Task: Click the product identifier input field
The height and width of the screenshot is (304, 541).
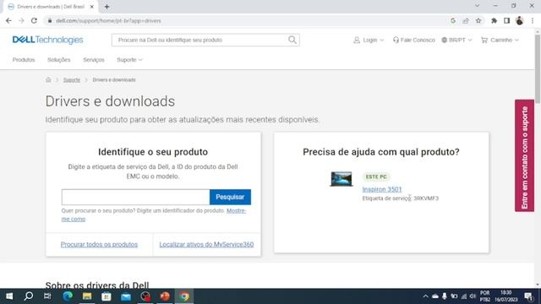Action: click(135, 197)
